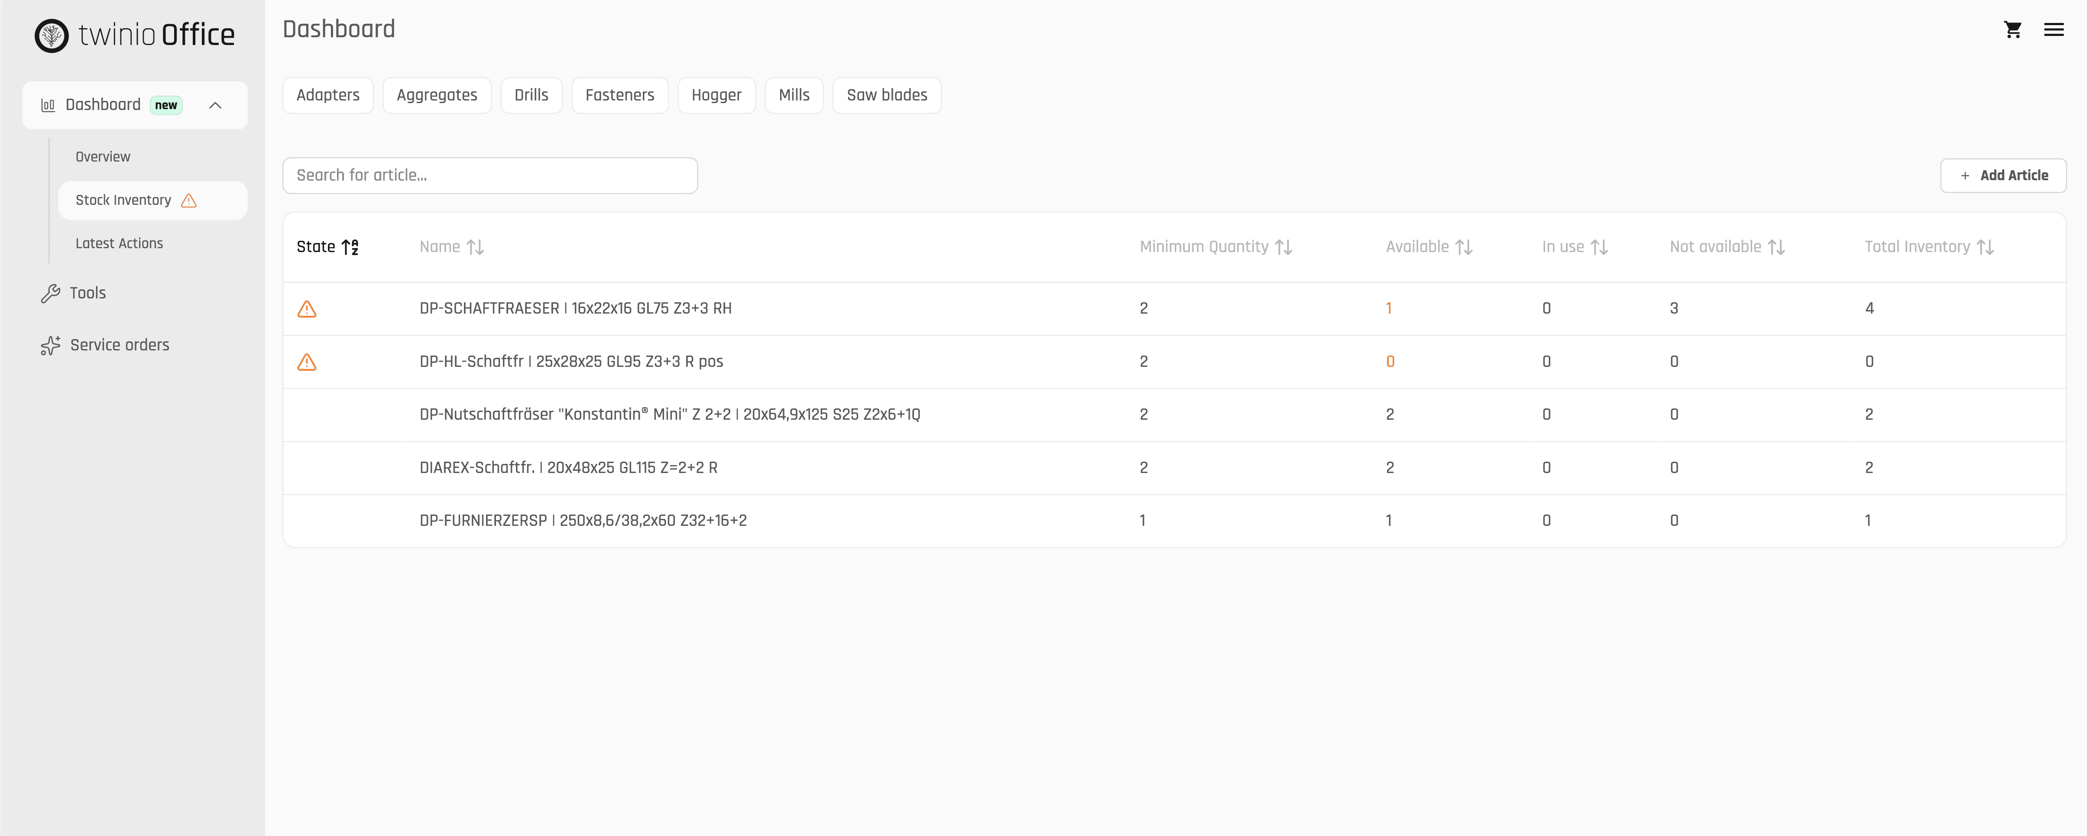Click Total Inventory value for DIAREX-Schaftfr.

1868,468
